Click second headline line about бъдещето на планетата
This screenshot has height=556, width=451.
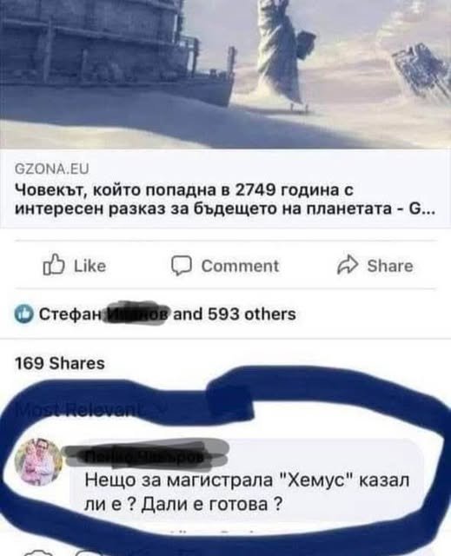224,209
